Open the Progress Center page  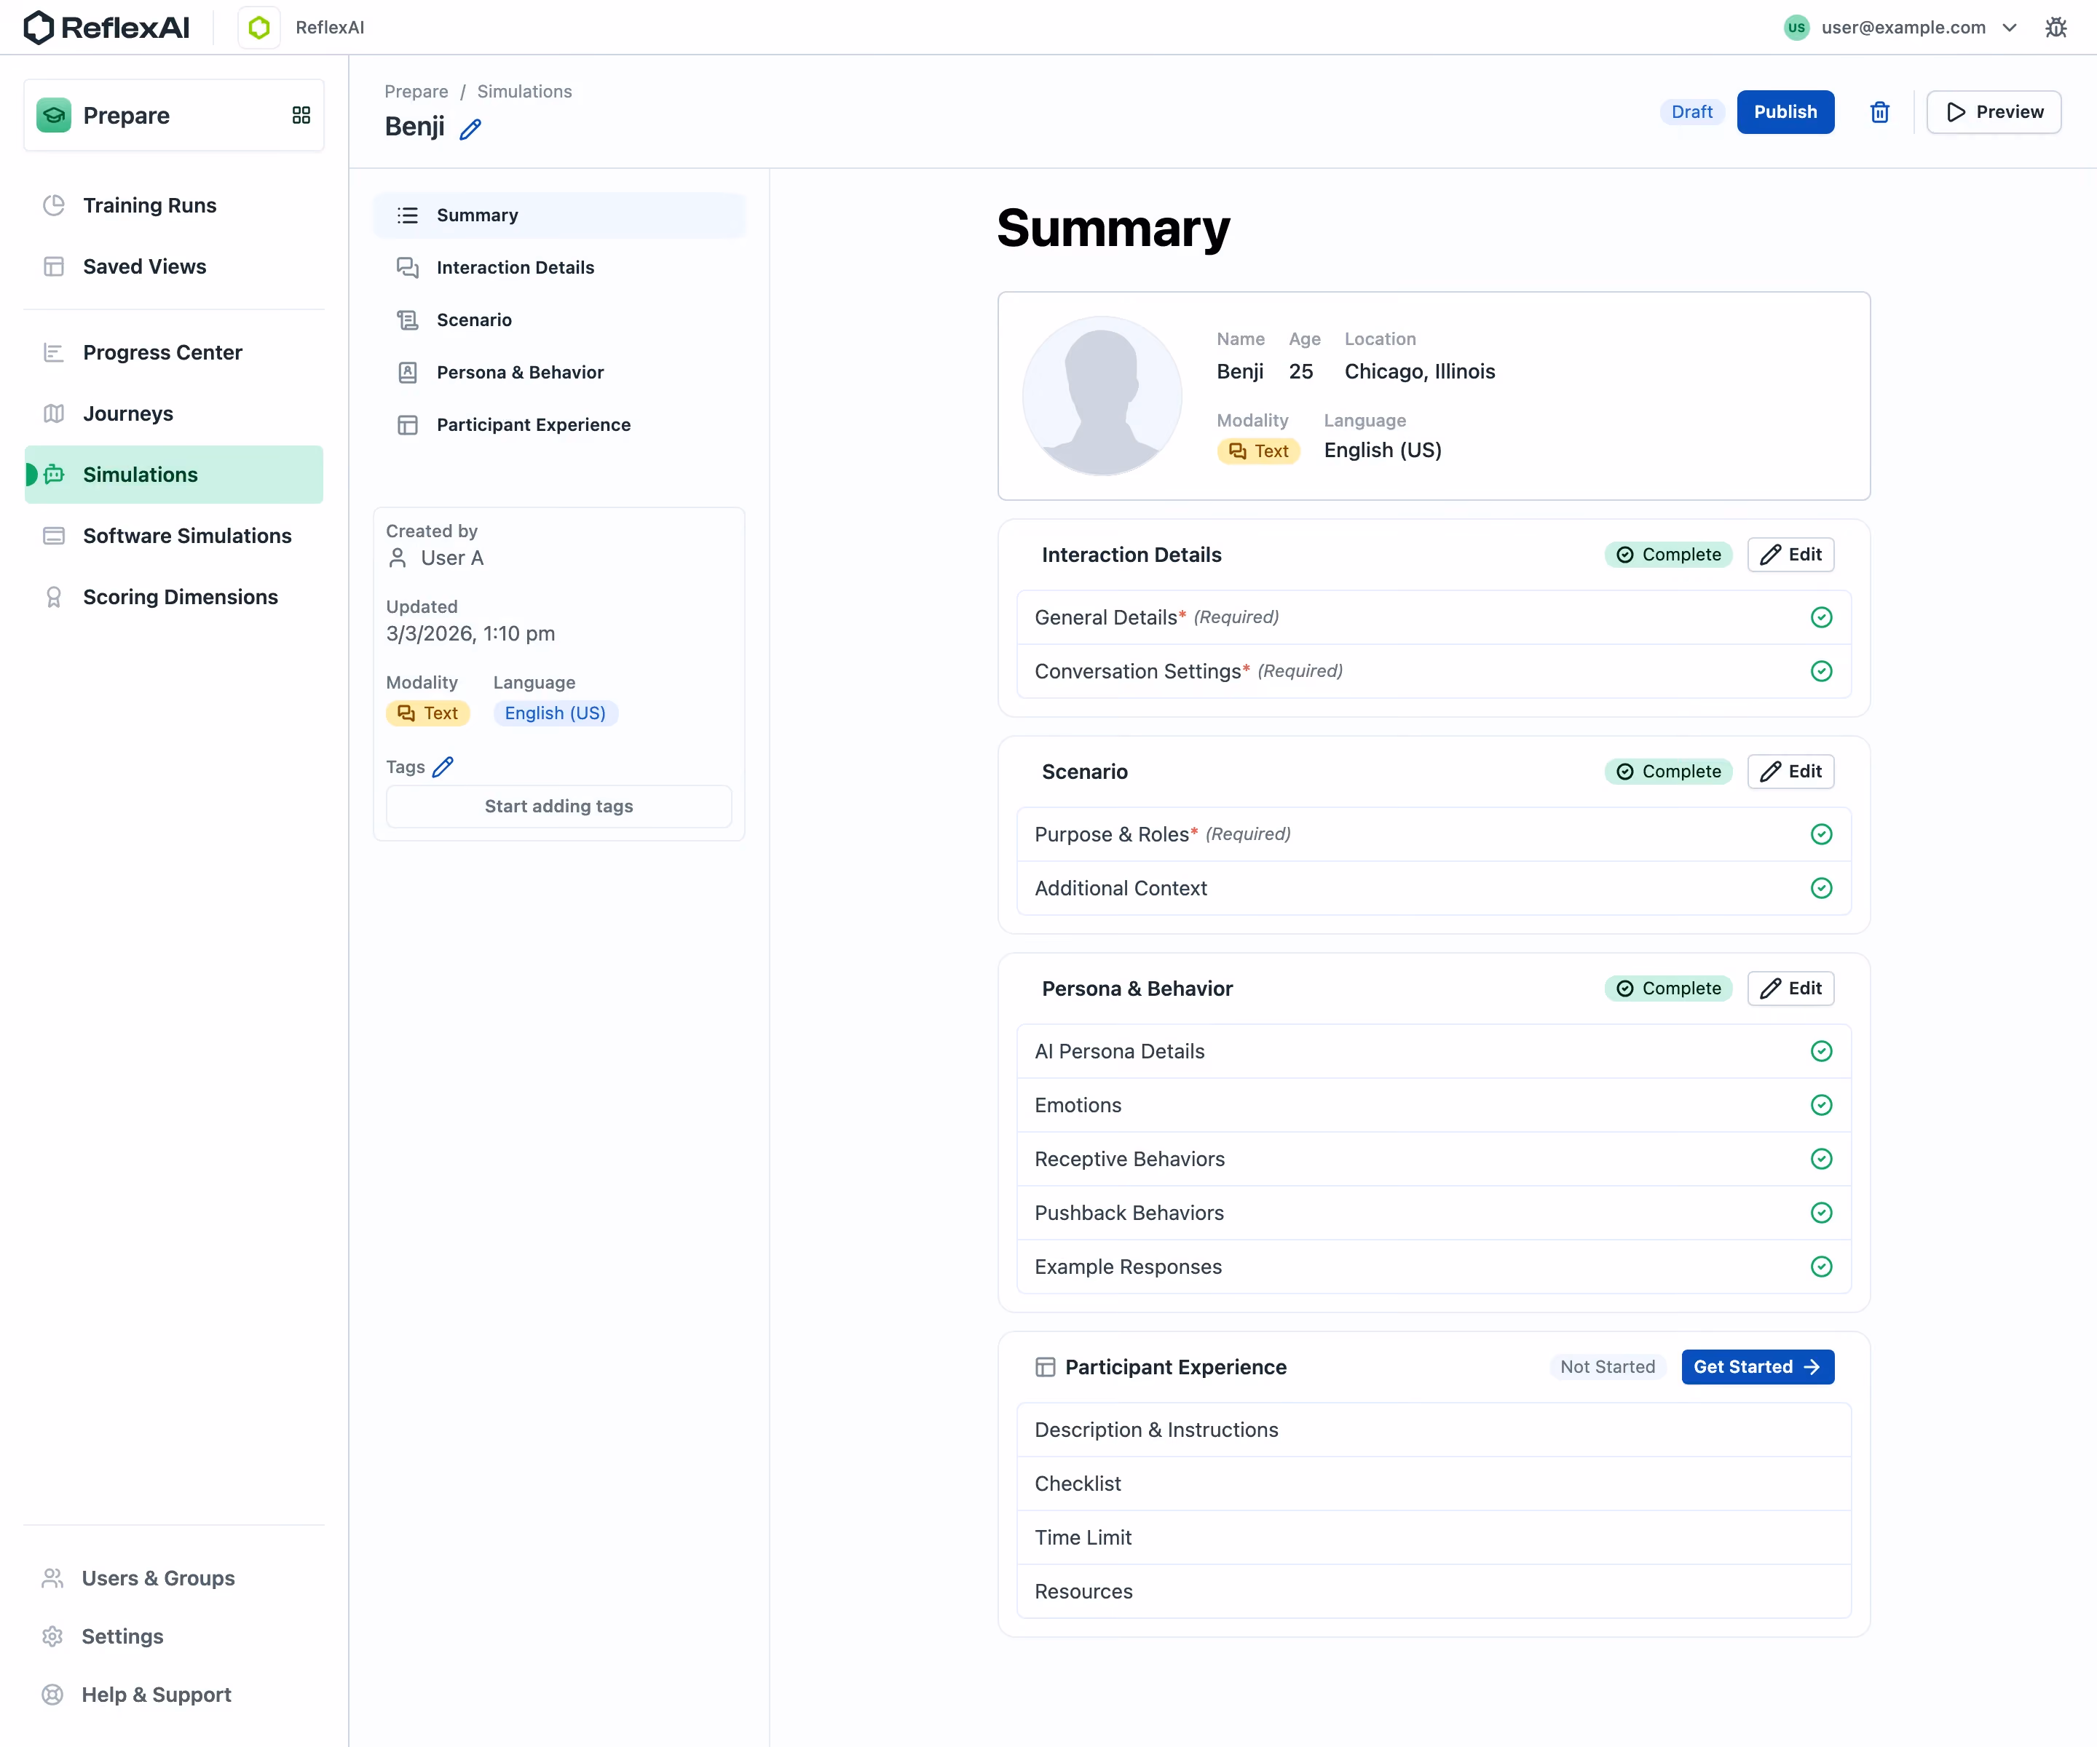174,352
